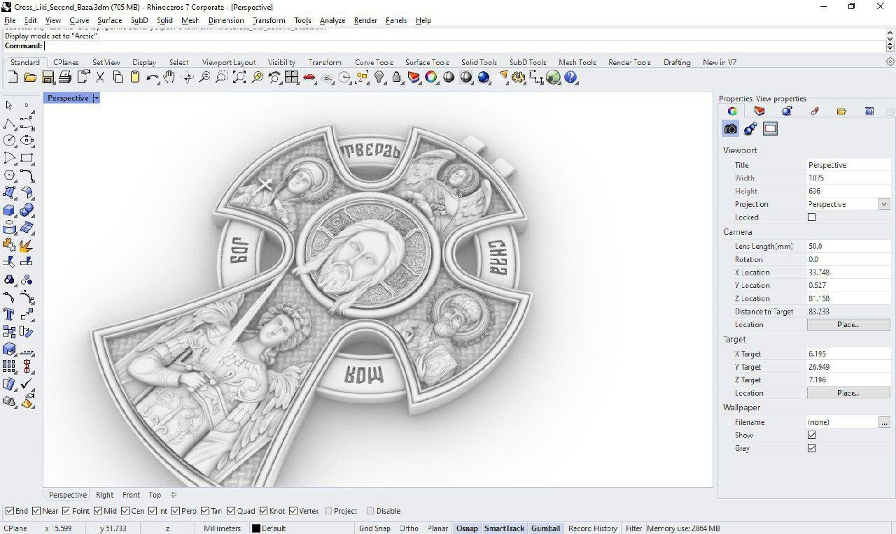Click the camera Location Place button
This screenshot has width=896, height=534.
[x=848, y=324]
